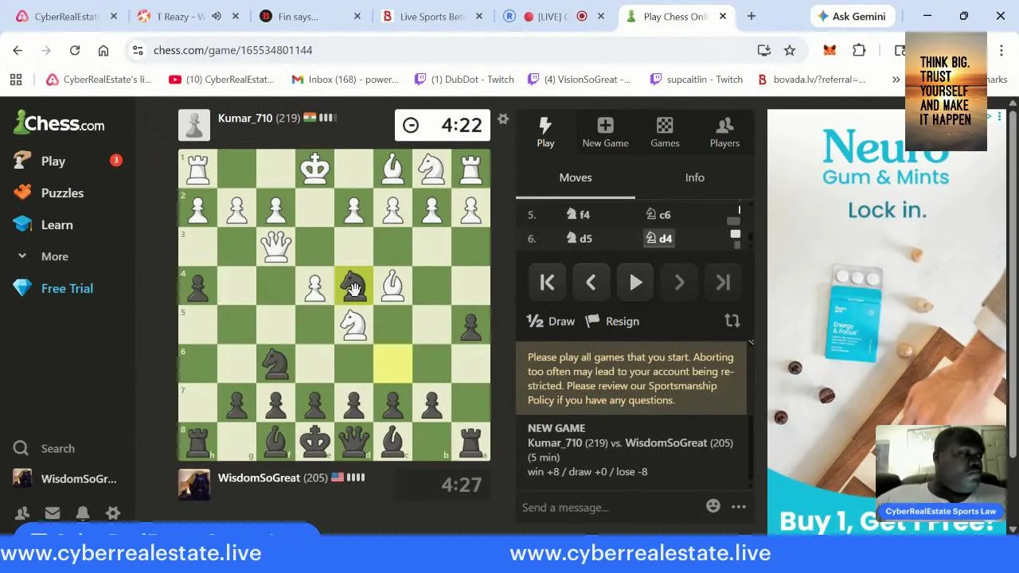Open sidebar settings gear icon
1019x573 pixels.
click(x=113, y=513)
